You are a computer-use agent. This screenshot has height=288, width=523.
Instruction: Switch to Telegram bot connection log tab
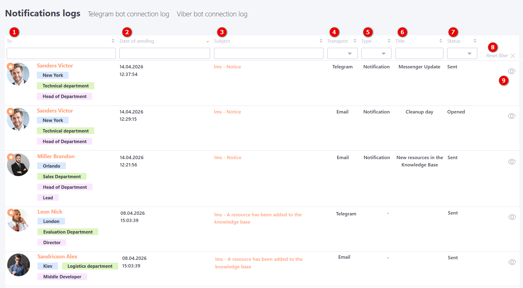pyautogui.click(x=128, y=14)
